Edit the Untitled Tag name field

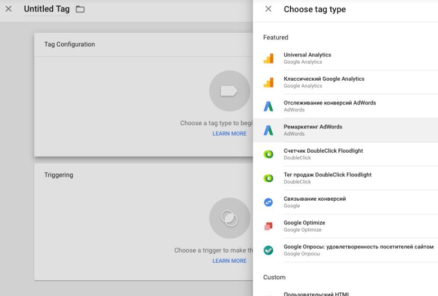(x=47, y=9)
